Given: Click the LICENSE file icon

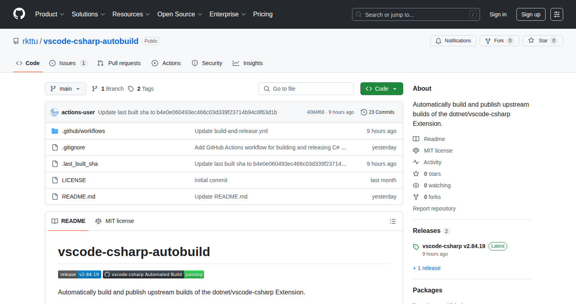Looking at the screenshot, I should tap(55, 180).
